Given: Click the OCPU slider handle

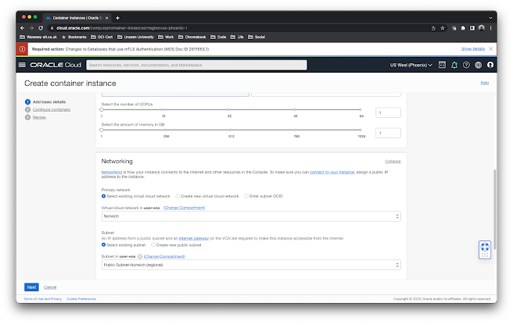Looking at the screenshot, I should coord(102,110).
